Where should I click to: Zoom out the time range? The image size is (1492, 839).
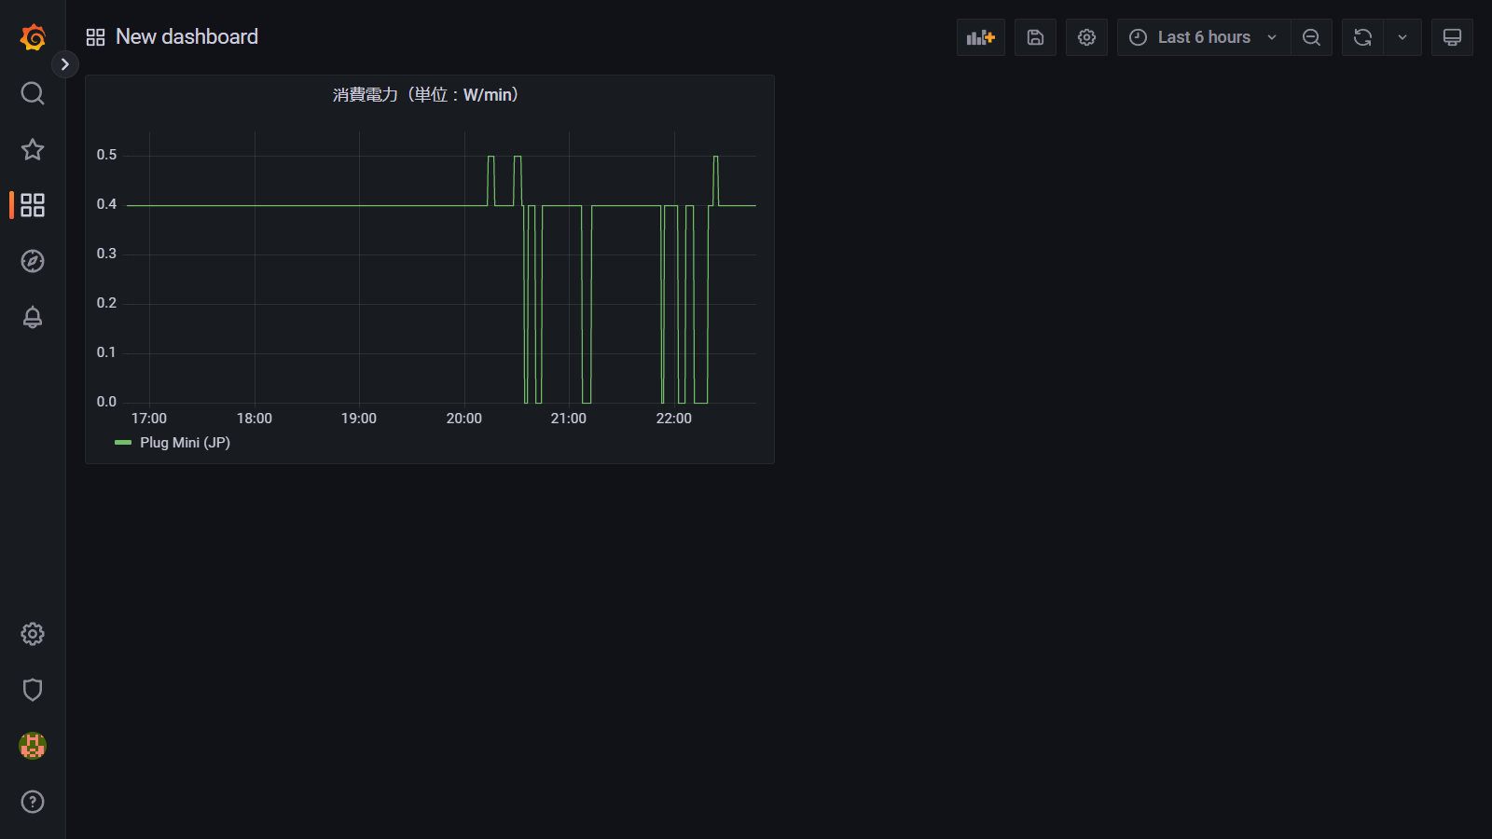[1311, 37]
